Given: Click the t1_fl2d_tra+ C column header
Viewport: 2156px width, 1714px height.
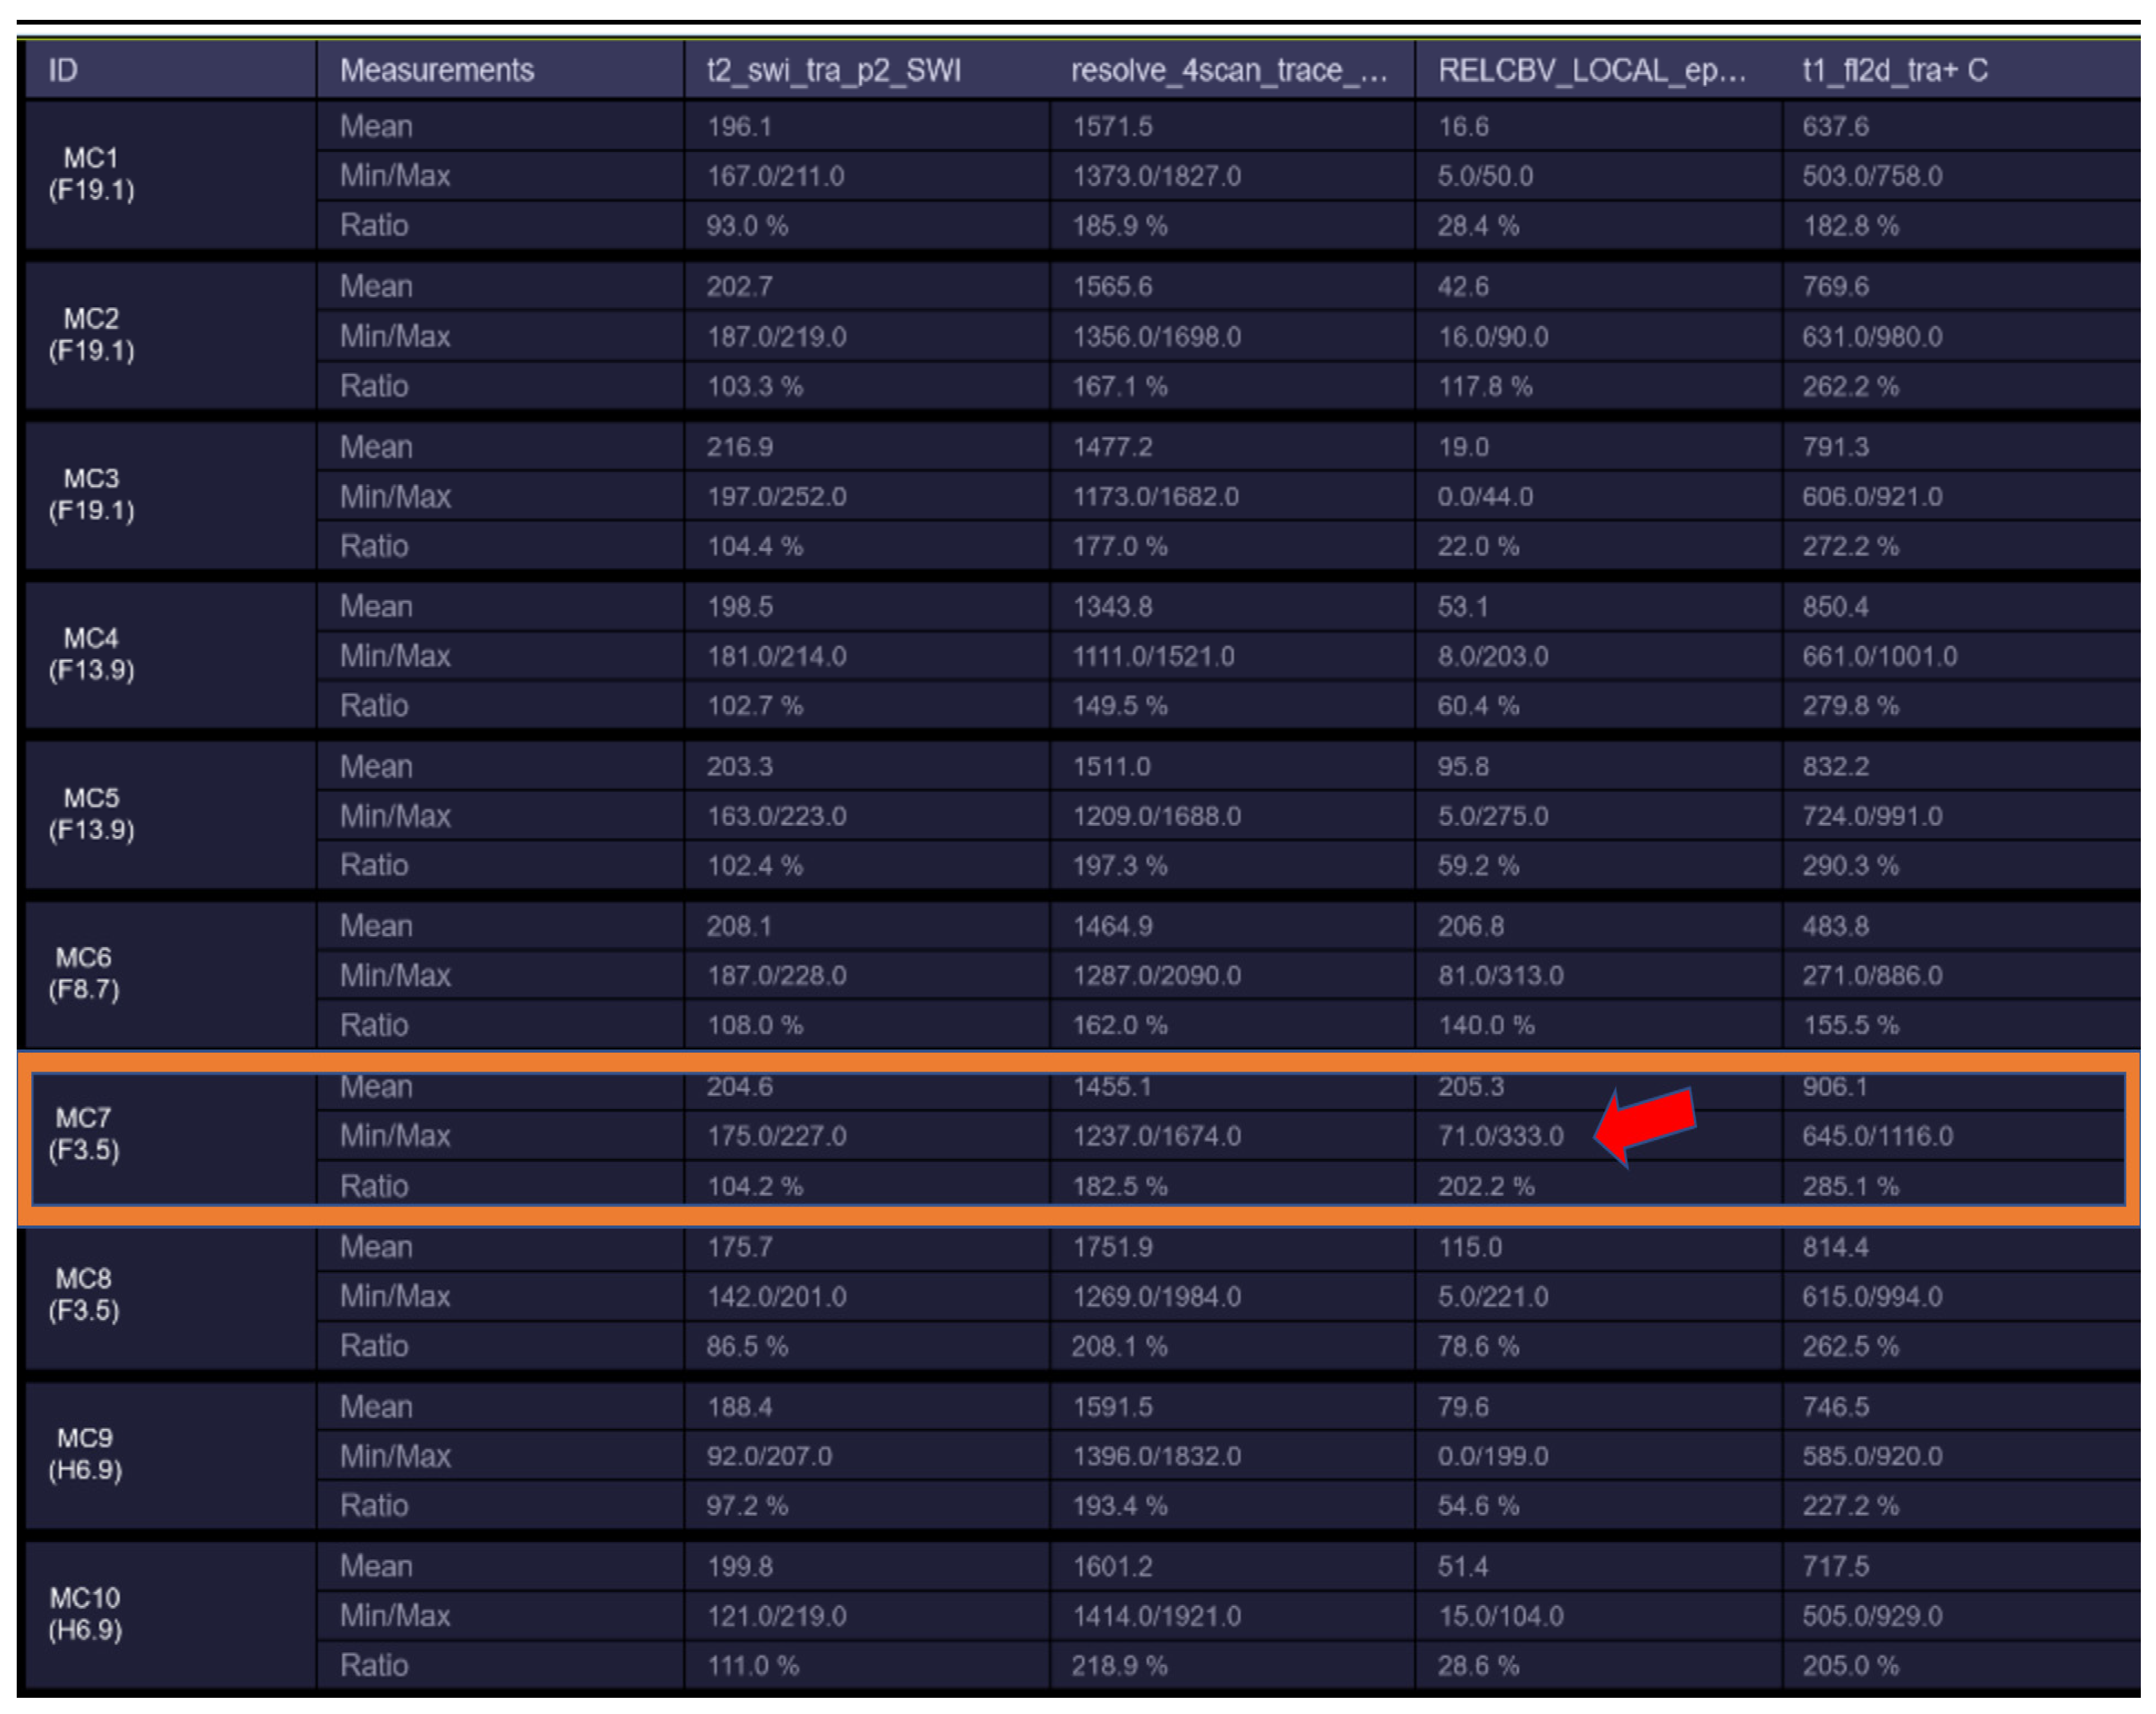Looking at the screenshot, I should click(x=1894, y=70).
